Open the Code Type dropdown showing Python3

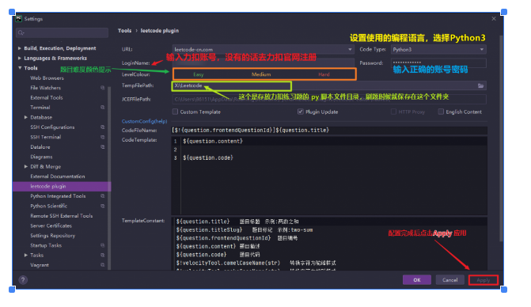coord(438,49)
